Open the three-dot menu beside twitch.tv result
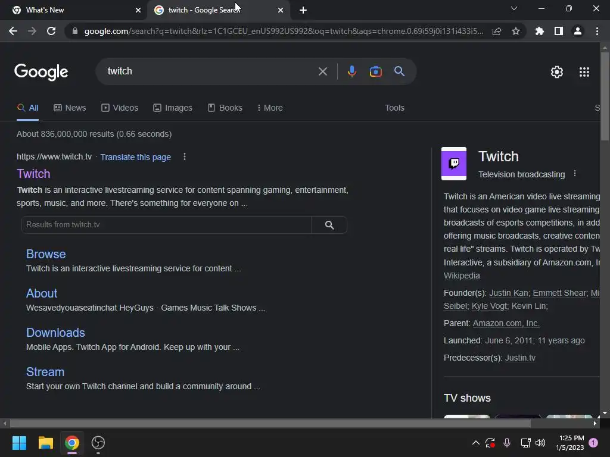The width and height of the screenshot is (610, 457). [x=185, y=156]
